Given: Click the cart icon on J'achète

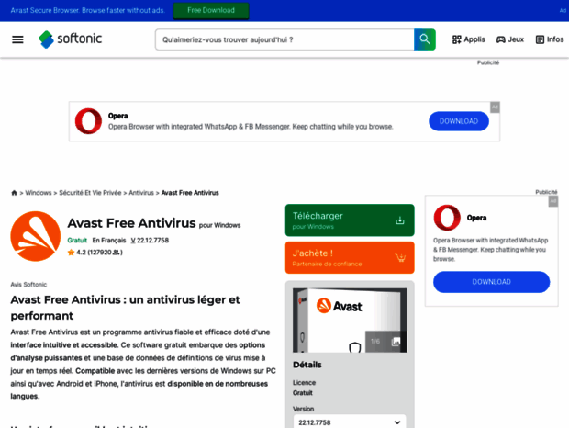Looking at the screenshot, I should pyautogui.click(x=400, y=258).
